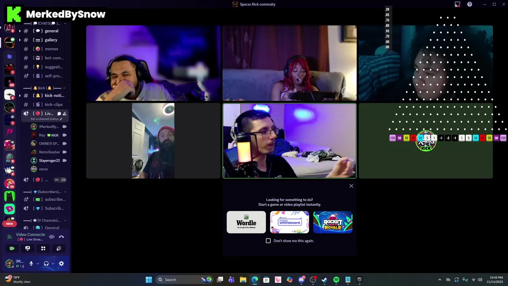The image size is (508, 286).
Task: Click the taskbar Search box
Action: pyautogui.click(x=184, y=280)
